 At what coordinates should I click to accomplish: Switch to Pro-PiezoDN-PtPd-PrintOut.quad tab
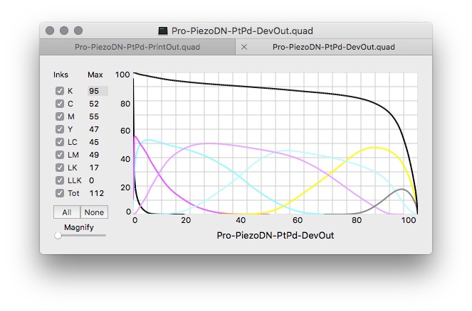[137, 47]
